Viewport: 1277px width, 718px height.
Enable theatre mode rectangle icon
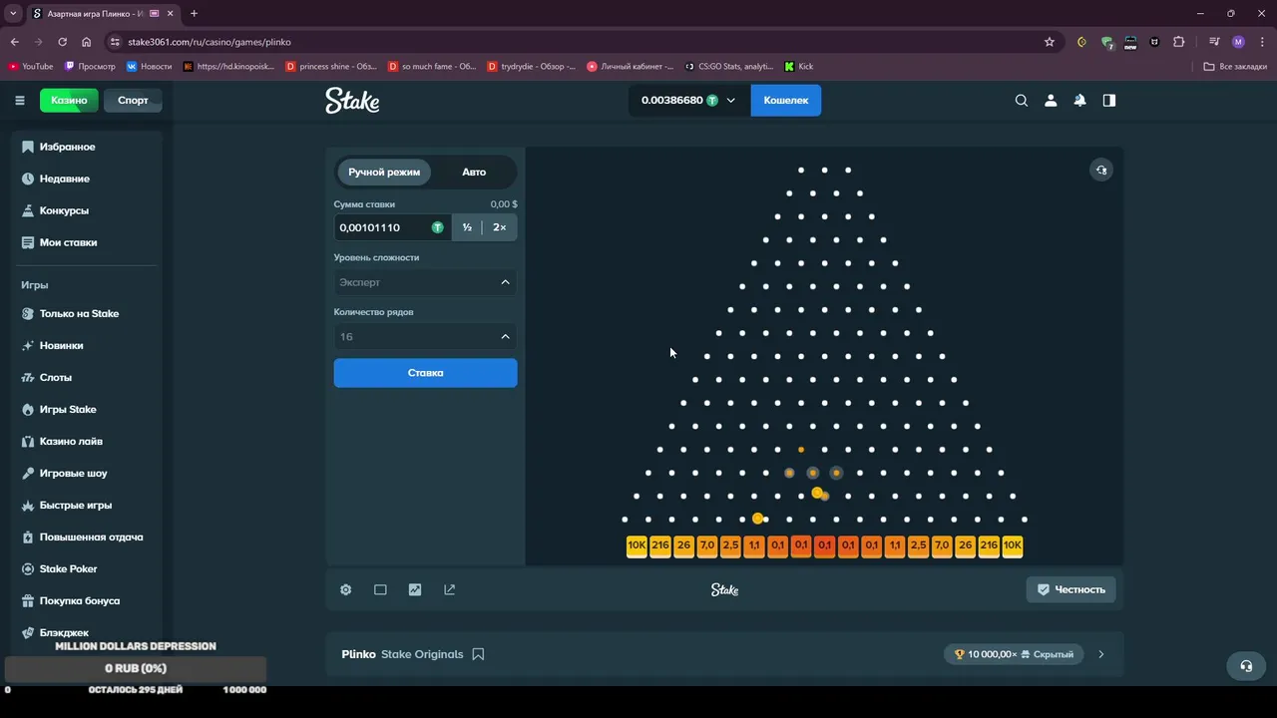point(380,589)
